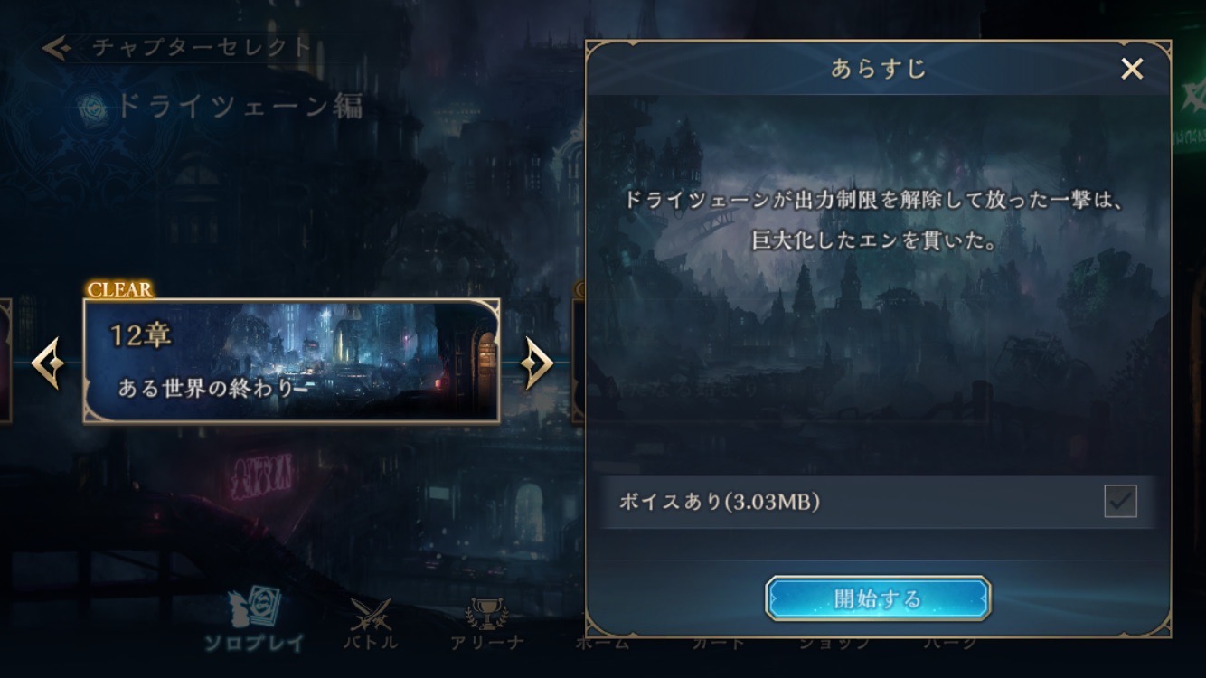Go back using the チャプターセレクト arrow

point(56,48)
